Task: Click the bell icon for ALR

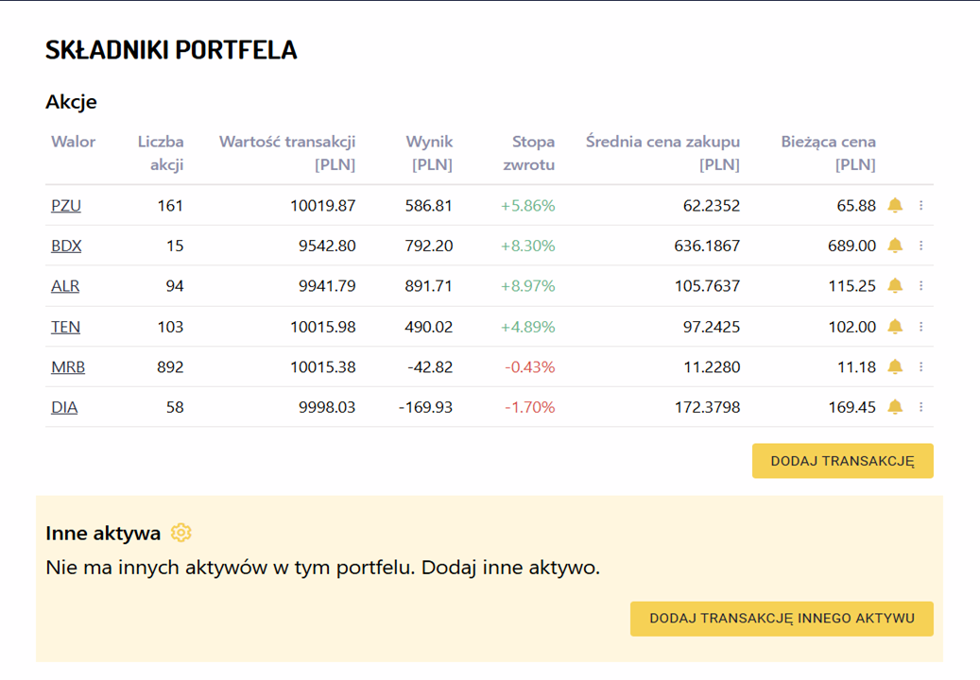Action: click(895, 285)
